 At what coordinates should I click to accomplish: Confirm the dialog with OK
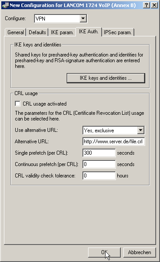pyautogui.click(x=104, y=252)
